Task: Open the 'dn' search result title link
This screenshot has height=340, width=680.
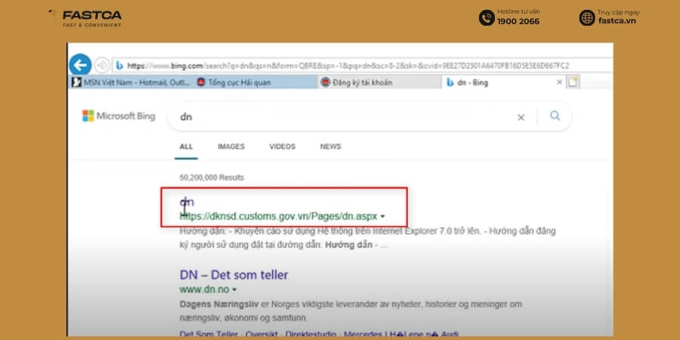Action: point(187,202)
